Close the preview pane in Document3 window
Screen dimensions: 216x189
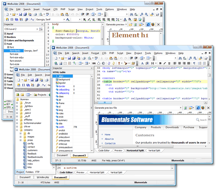[208, 108]
